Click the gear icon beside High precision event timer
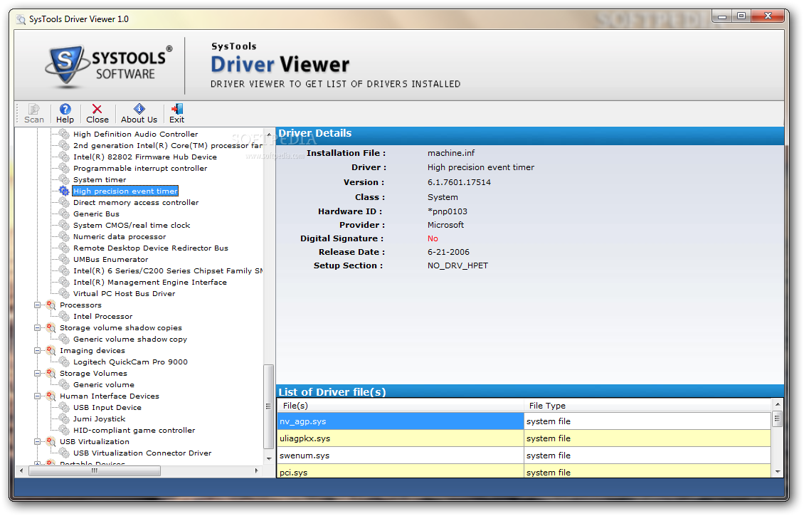804x516 pixels. [65, 191]
